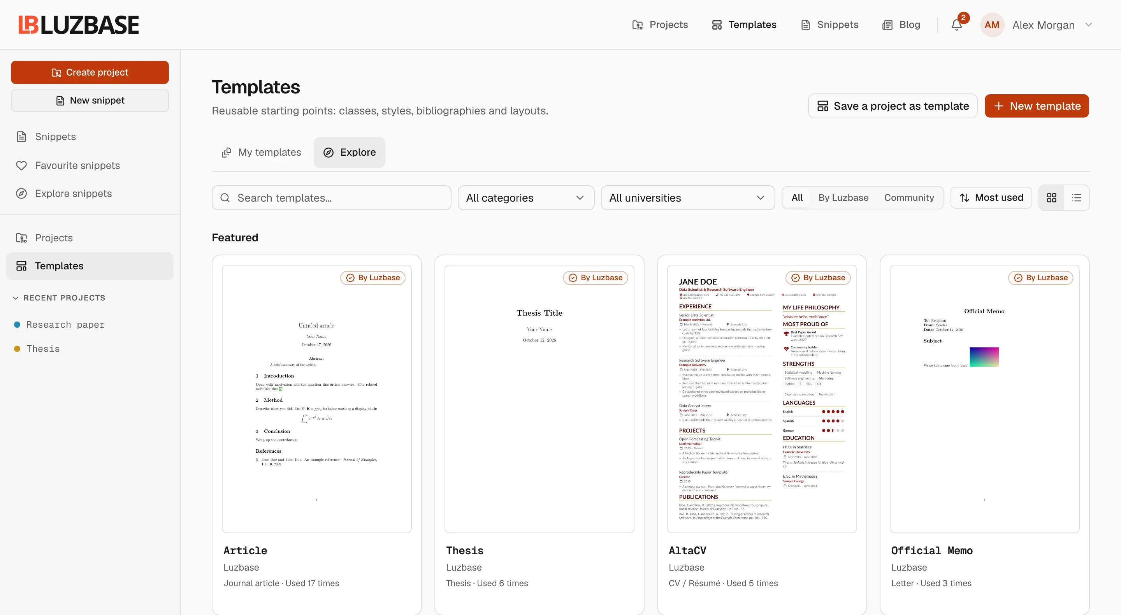The height and width of the screenshot is (615, 1121).
Task: Click the New snippet button
Action: (90, 100)
